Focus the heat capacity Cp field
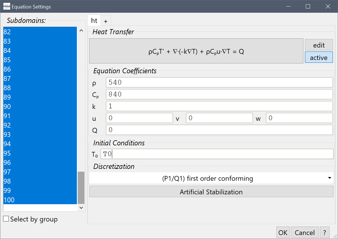The image size is (338, 239). click(x=219, y=94)
